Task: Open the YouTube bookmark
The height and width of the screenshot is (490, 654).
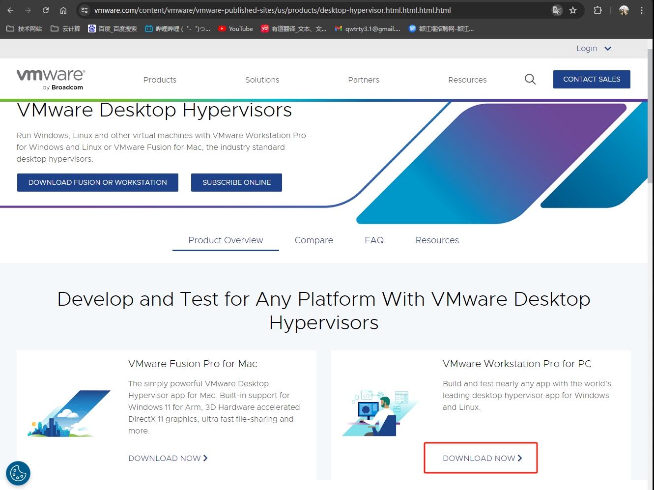Action: pos(235,29)
